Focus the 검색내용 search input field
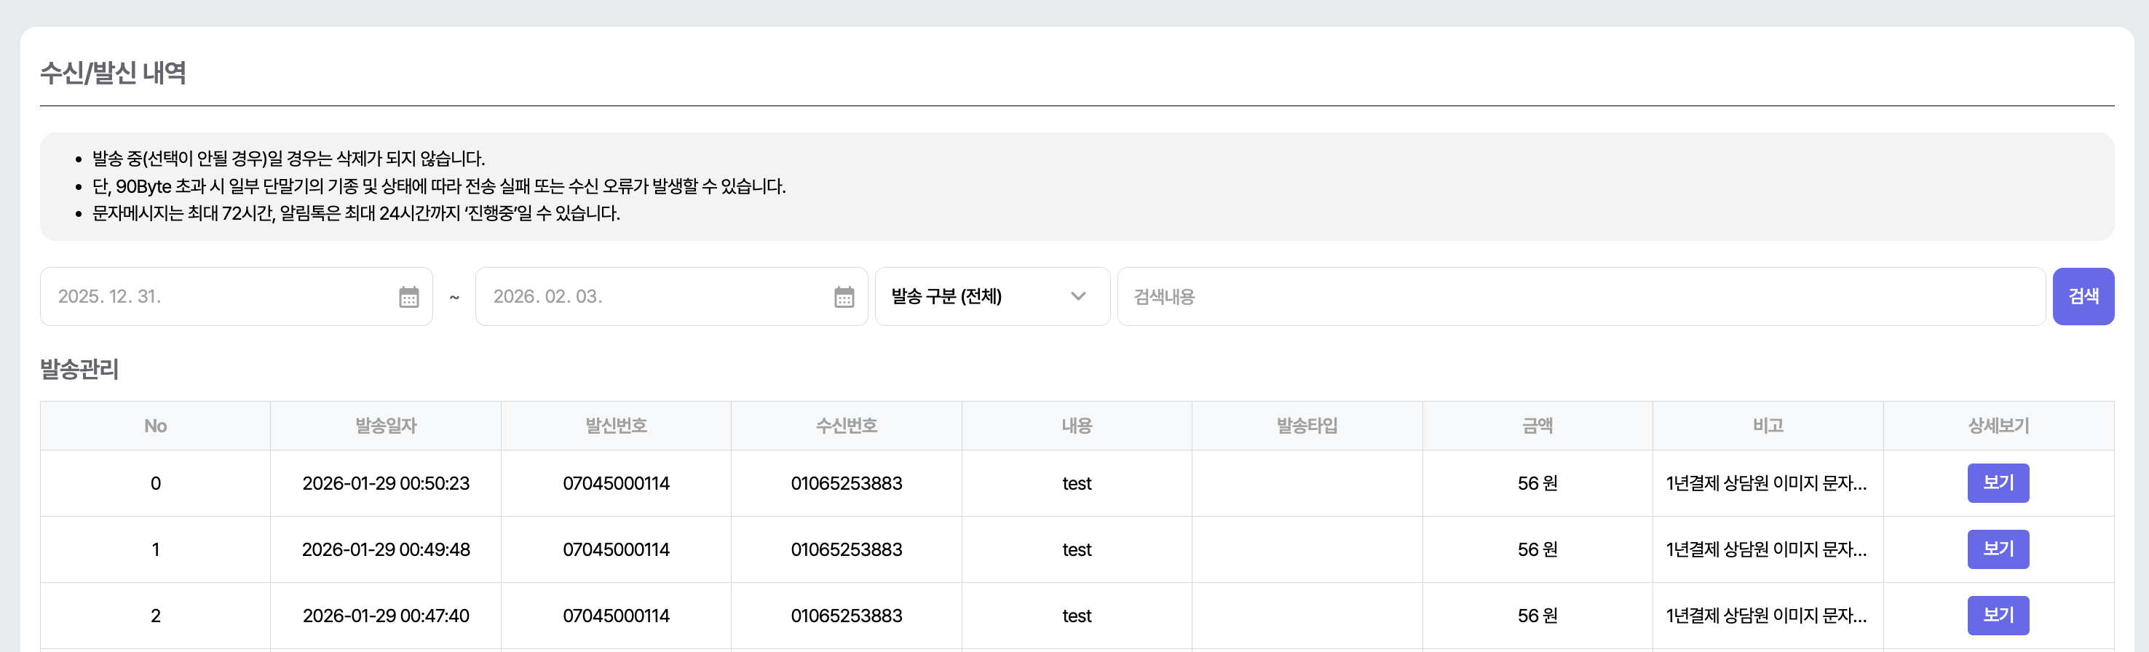Viewport: 2149px width, 652px height. 1580,297
